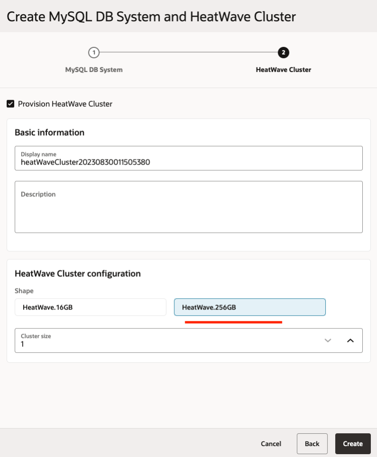377x457 pixels.
Task: Cancel the cluster creation wizard
Action: click(271, 443)
